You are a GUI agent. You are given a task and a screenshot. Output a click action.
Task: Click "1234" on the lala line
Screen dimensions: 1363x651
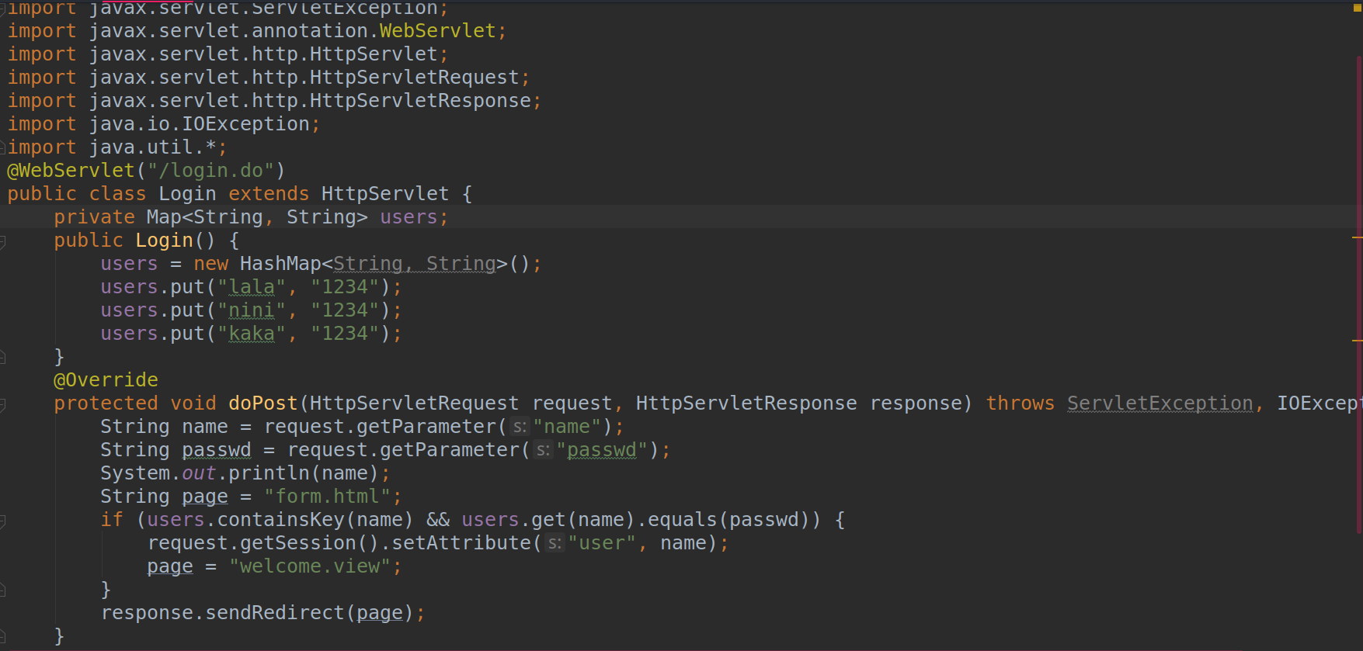[345, 287]
